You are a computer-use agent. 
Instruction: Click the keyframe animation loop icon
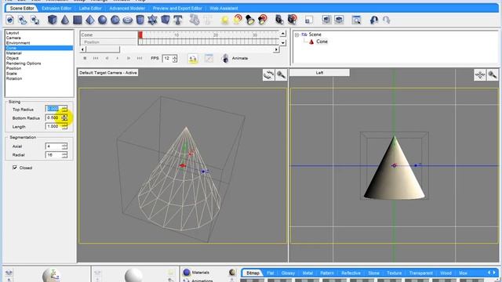coord(193,59)
